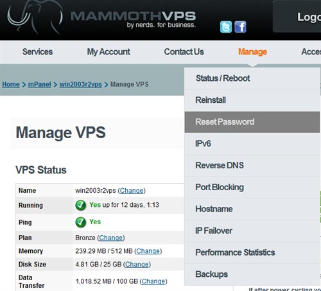Viewport: 321px width, 291px height.
Task: Click the VPS Status section heading
Action: (41, 170)
